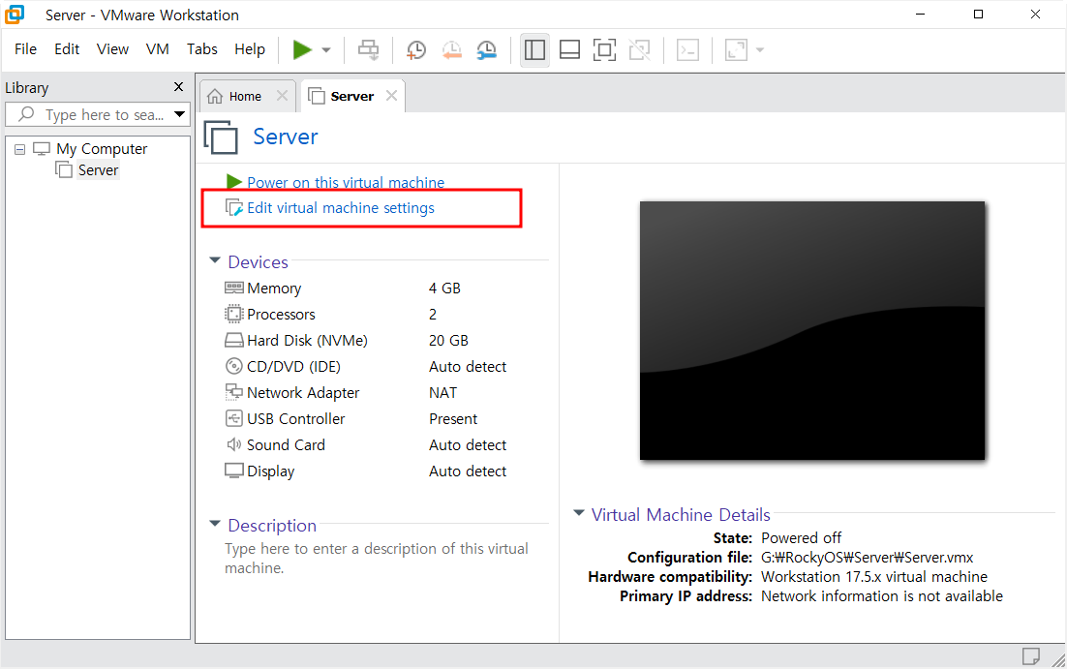The height and width of the screenshot is (669, 1067).
Task: Close the Library panel
Action: tap(178, 86)
